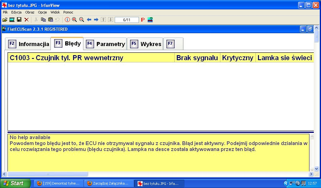Click the FiatECUScan title bar app icon

click(4, 29)
